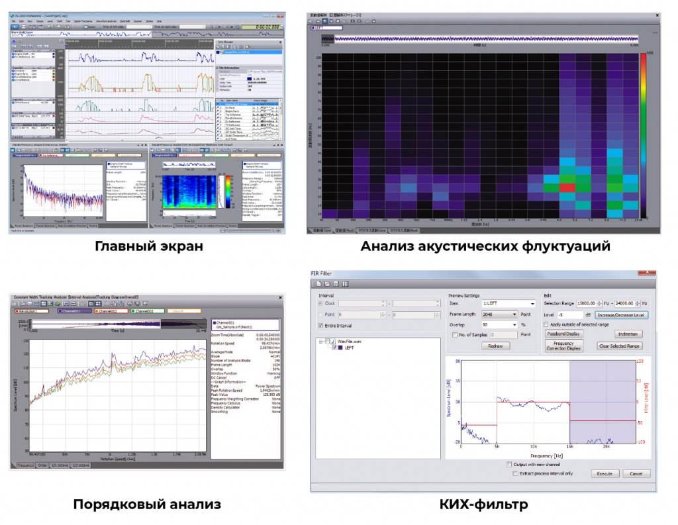Viewport: 678px width, 525px height.
Task: Click New file icon in FIR Filter toolbar
Action: coord(318,283)
